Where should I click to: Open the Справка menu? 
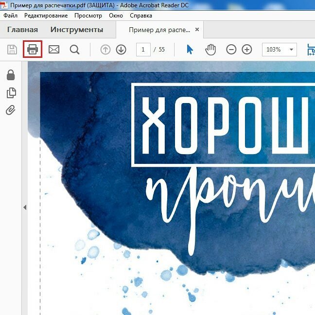coord(141,16)
